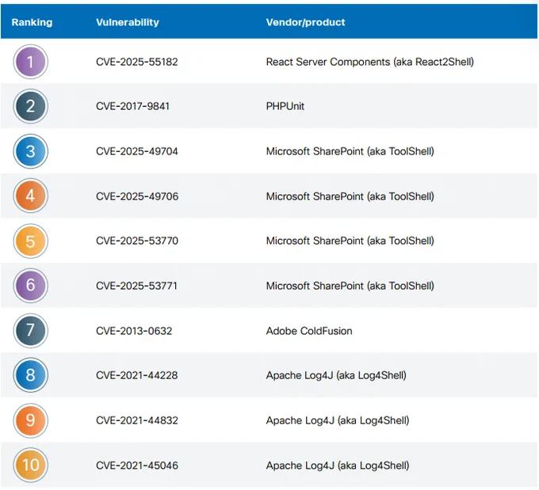
Task: Click Microsoft SharePoint text in CVE-2025-53771 row
Action: tap(350, 286)
